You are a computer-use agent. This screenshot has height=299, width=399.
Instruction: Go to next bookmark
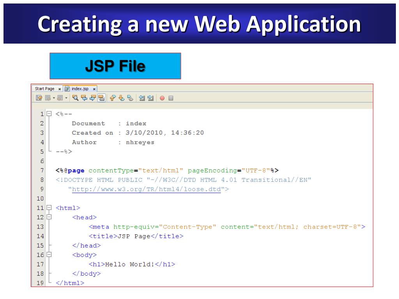coord(121,98)
